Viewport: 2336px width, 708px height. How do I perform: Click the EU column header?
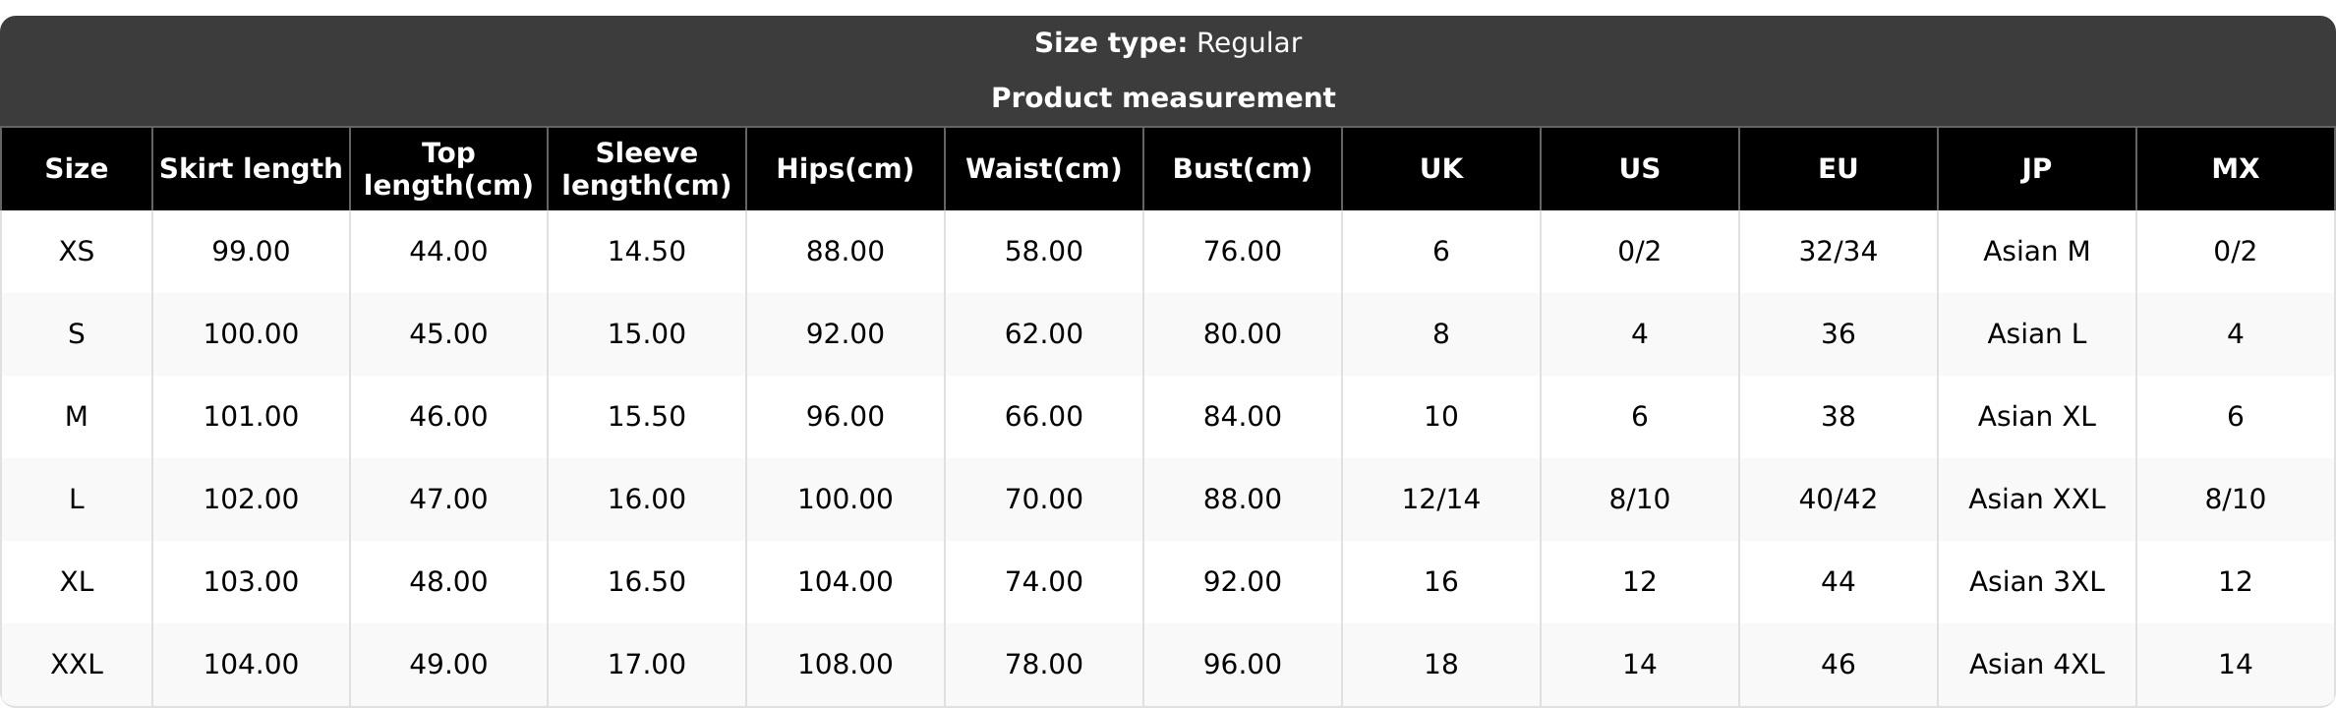click(x=1839, y=169)
